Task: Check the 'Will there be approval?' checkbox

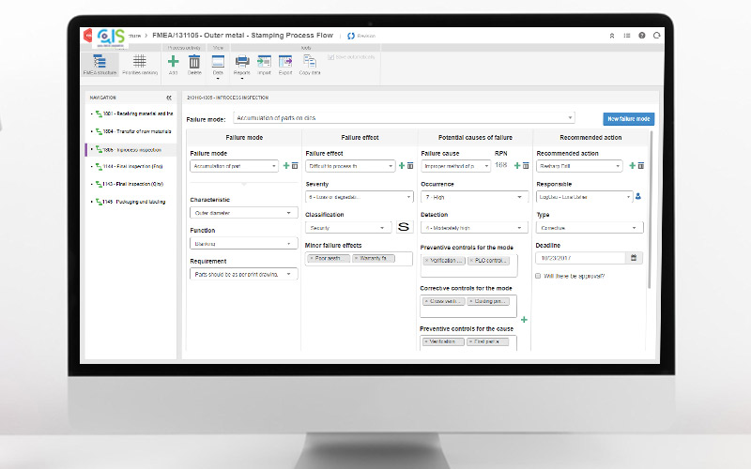Action: [x=537, y=276]
